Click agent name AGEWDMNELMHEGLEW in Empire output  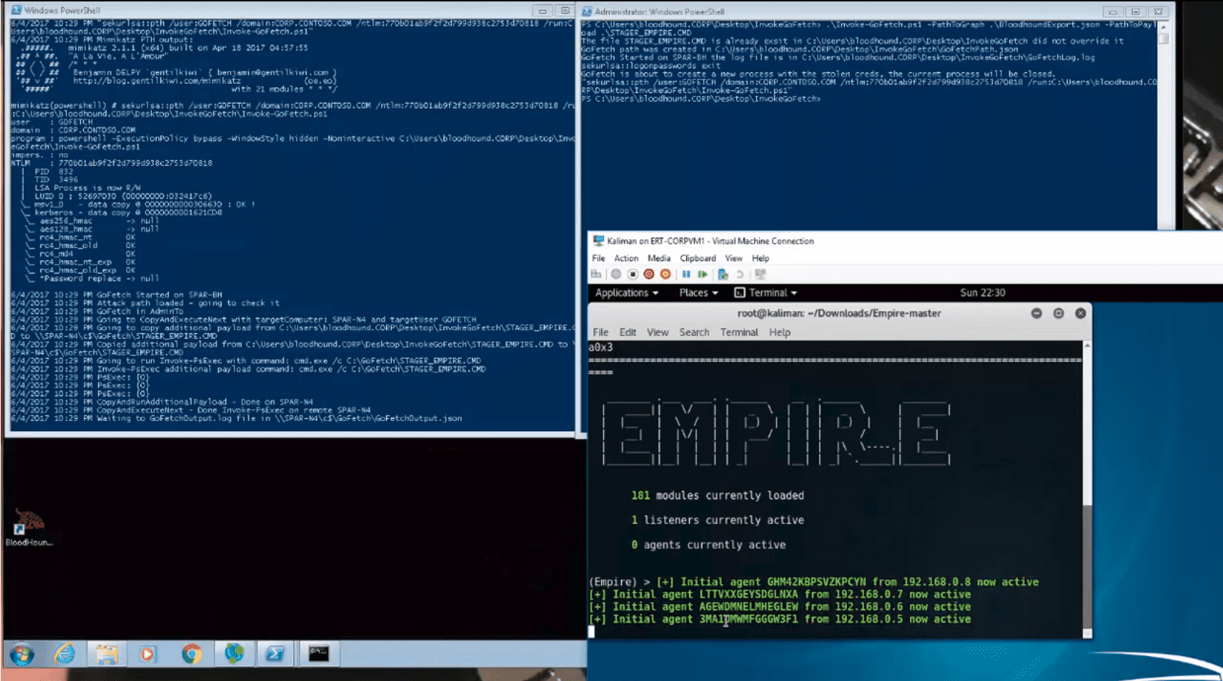(x=749, y=607)
